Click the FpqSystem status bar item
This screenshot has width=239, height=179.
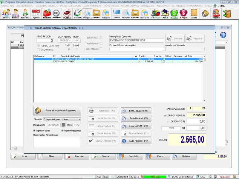225,177
